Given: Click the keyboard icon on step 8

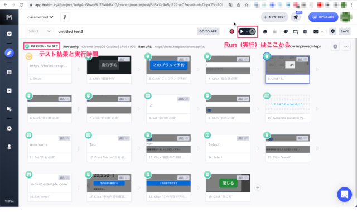Looking at the screenshot, I should (x=148, y=95).
